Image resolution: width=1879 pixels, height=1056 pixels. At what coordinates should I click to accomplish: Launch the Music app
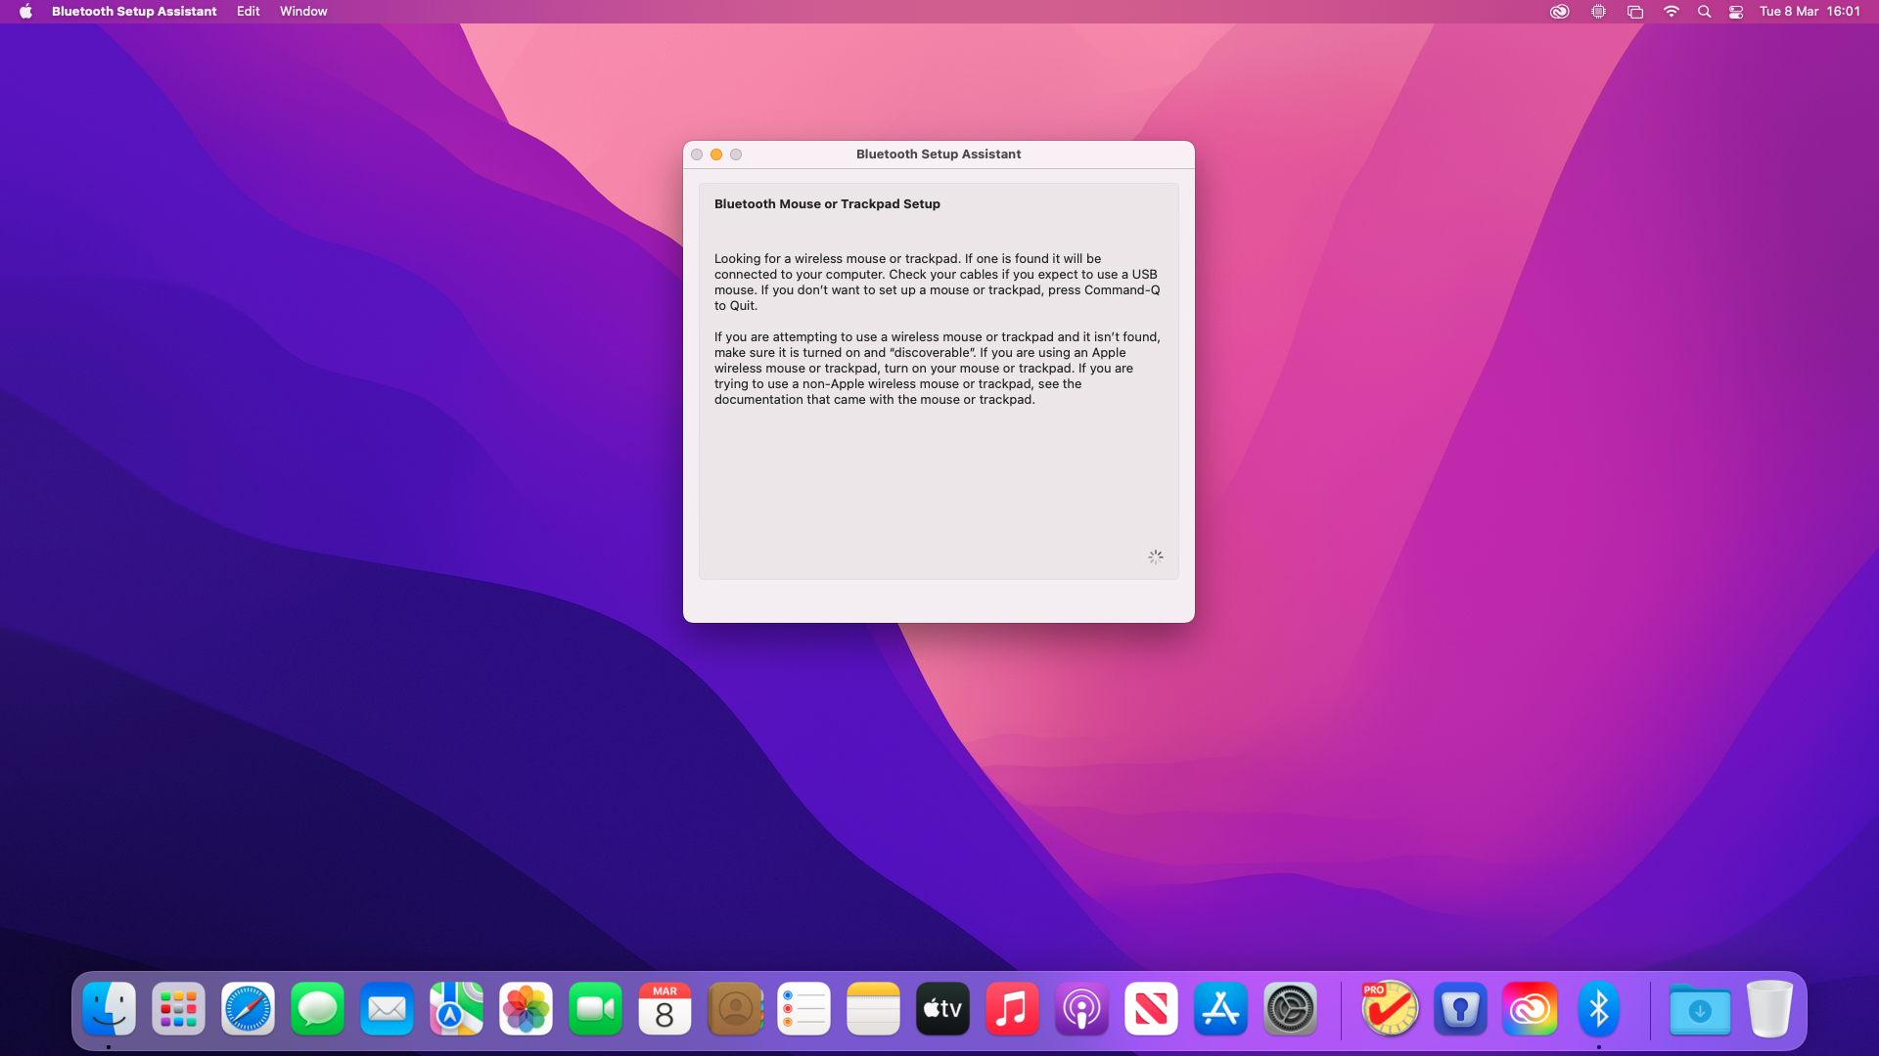[1012, 1009]
